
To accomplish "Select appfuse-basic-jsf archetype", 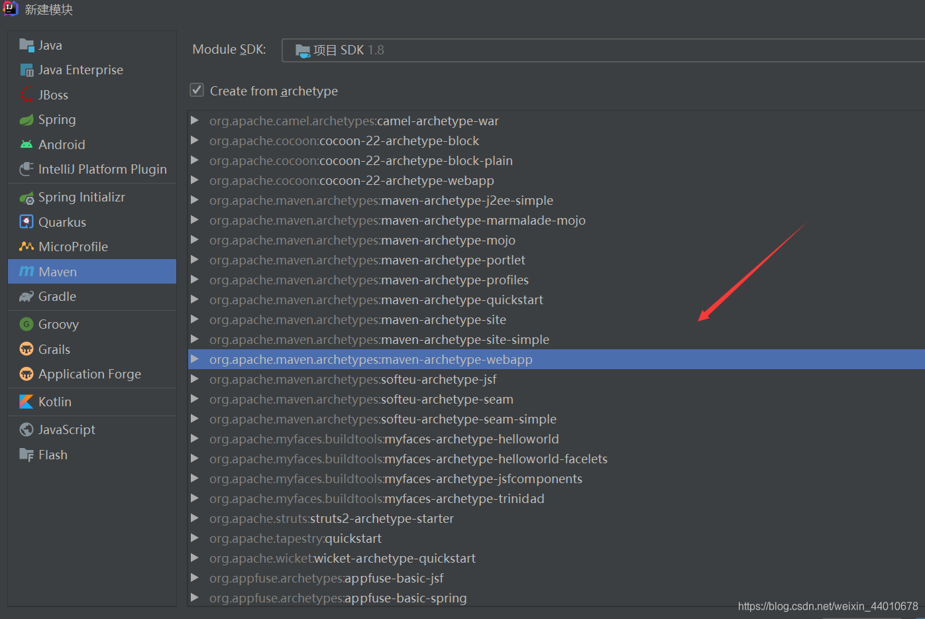I will [557, 578].
